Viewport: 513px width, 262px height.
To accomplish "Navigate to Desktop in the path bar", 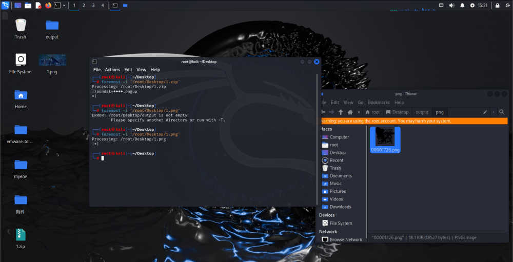I will pyautogui.click(x=397, y=112).
